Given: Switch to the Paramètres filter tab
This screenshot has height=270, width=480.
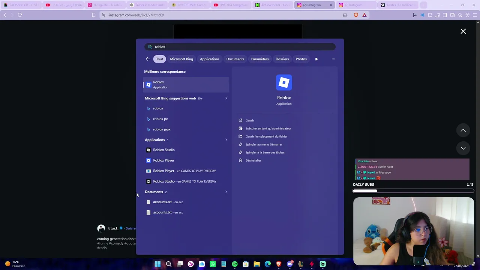Looking at the screenshot, I should tap(260, 59).
